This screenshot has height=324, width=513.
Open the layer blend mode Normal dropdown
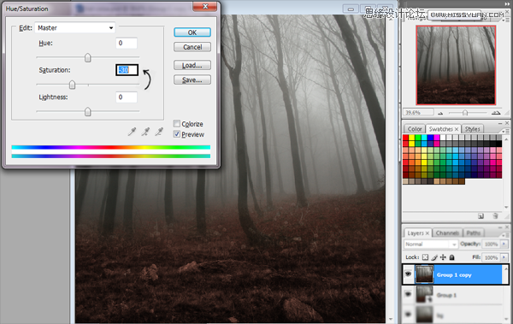430,244
